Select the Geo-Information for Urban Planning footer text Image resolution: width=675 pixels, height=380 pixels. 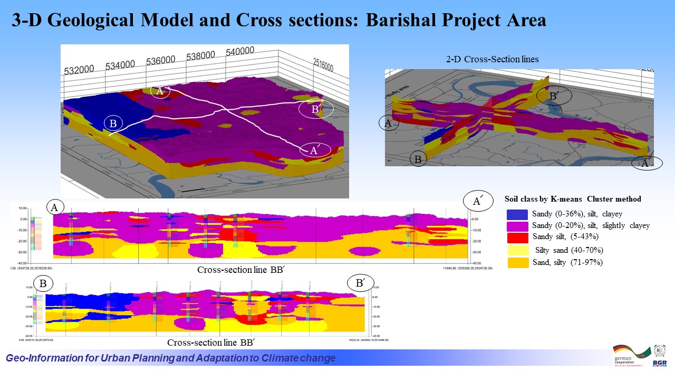171,358
